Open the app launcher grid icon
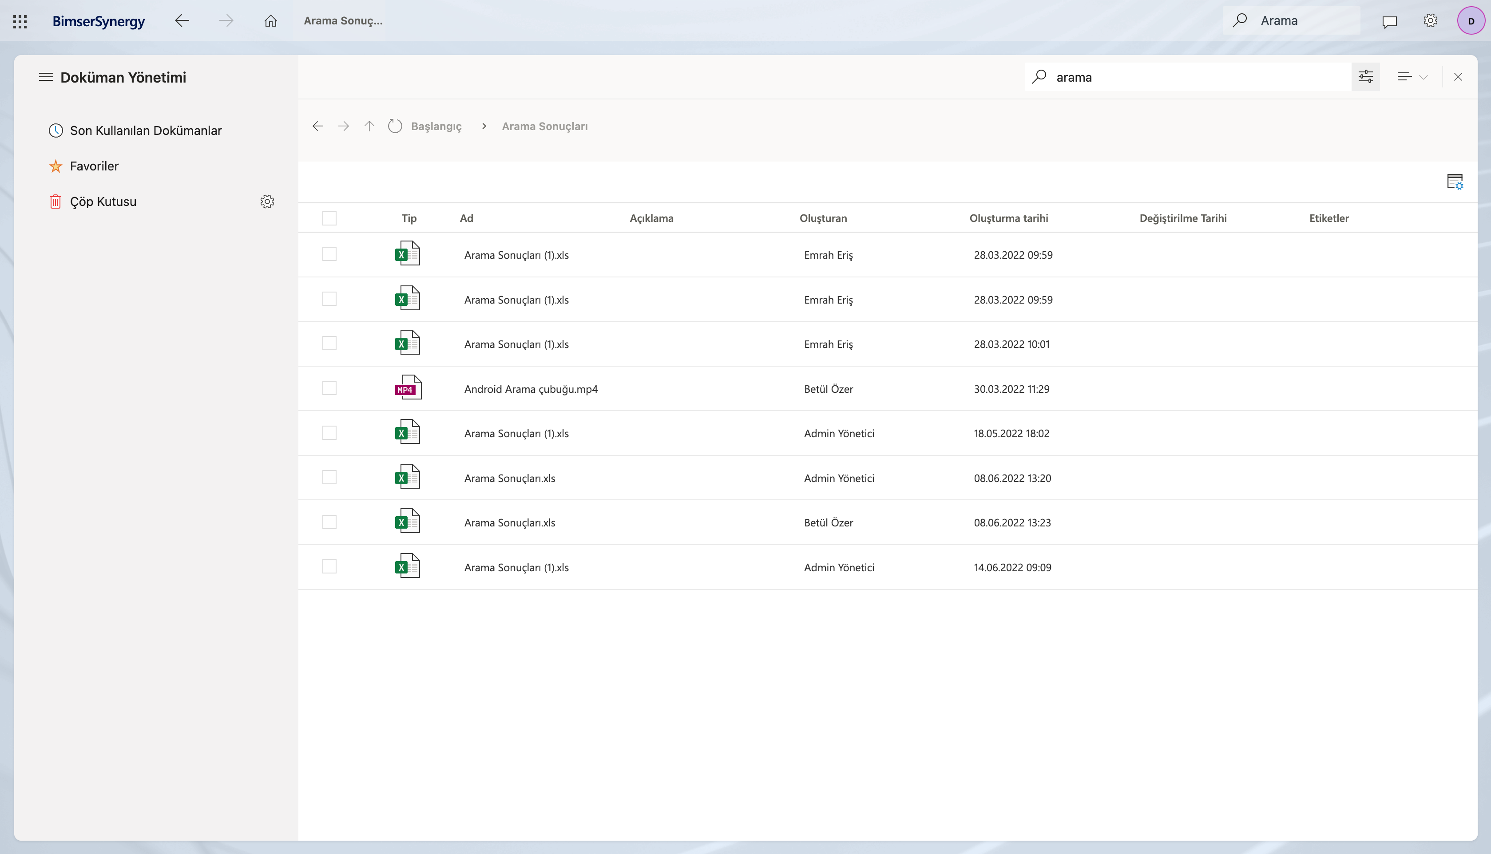 [x=20, y=22]
